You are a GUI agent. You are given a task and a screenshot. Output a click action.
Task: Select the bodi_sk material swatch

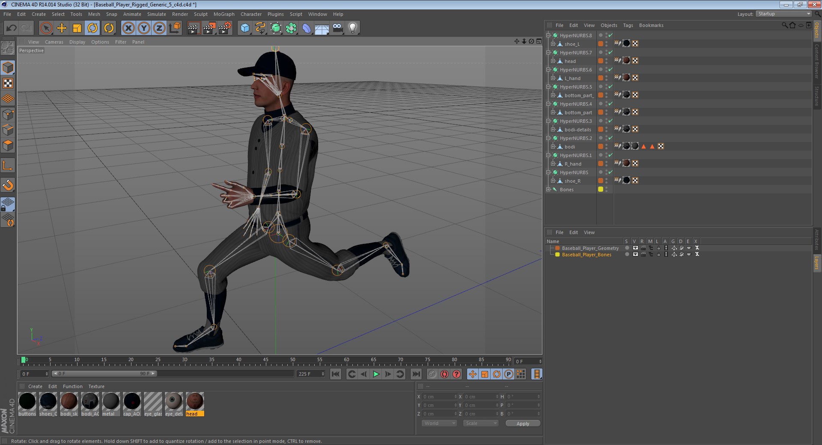click(x=69, y=404)
